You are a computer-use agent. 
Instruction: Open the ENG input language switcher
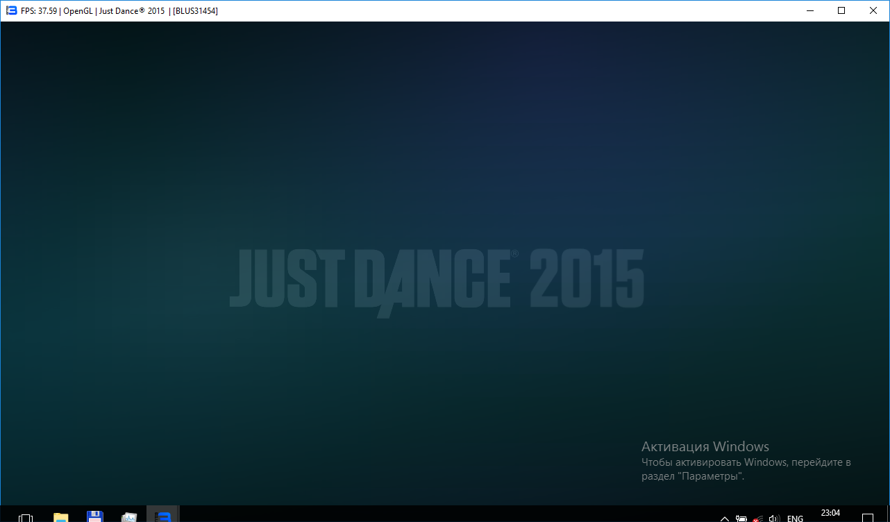[x=795, y=519]
